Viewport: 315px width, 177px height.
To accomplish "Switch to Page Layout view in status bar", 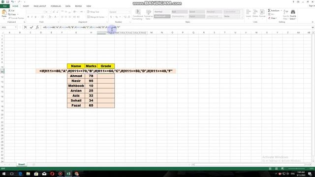I will click(x=277, y=169).
